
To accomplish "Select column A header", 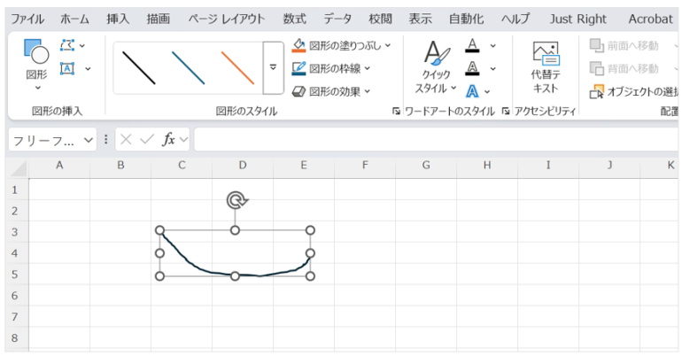I will (x=59, y=166).
